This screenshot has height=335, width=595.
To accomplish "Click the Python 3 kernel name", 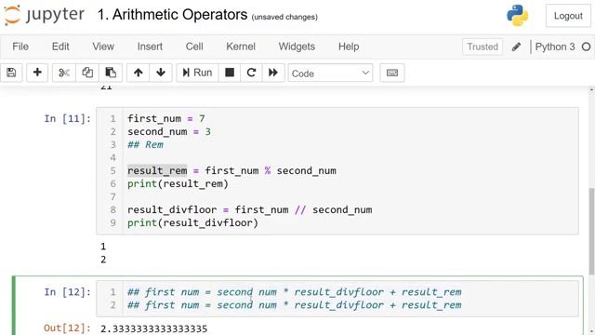I will pyautogui.click(x=555, y=47).
